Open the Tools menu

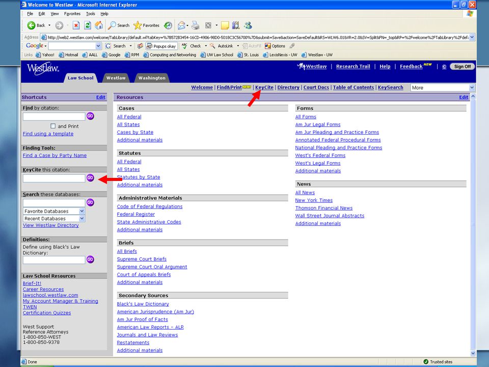pos(91,14)
